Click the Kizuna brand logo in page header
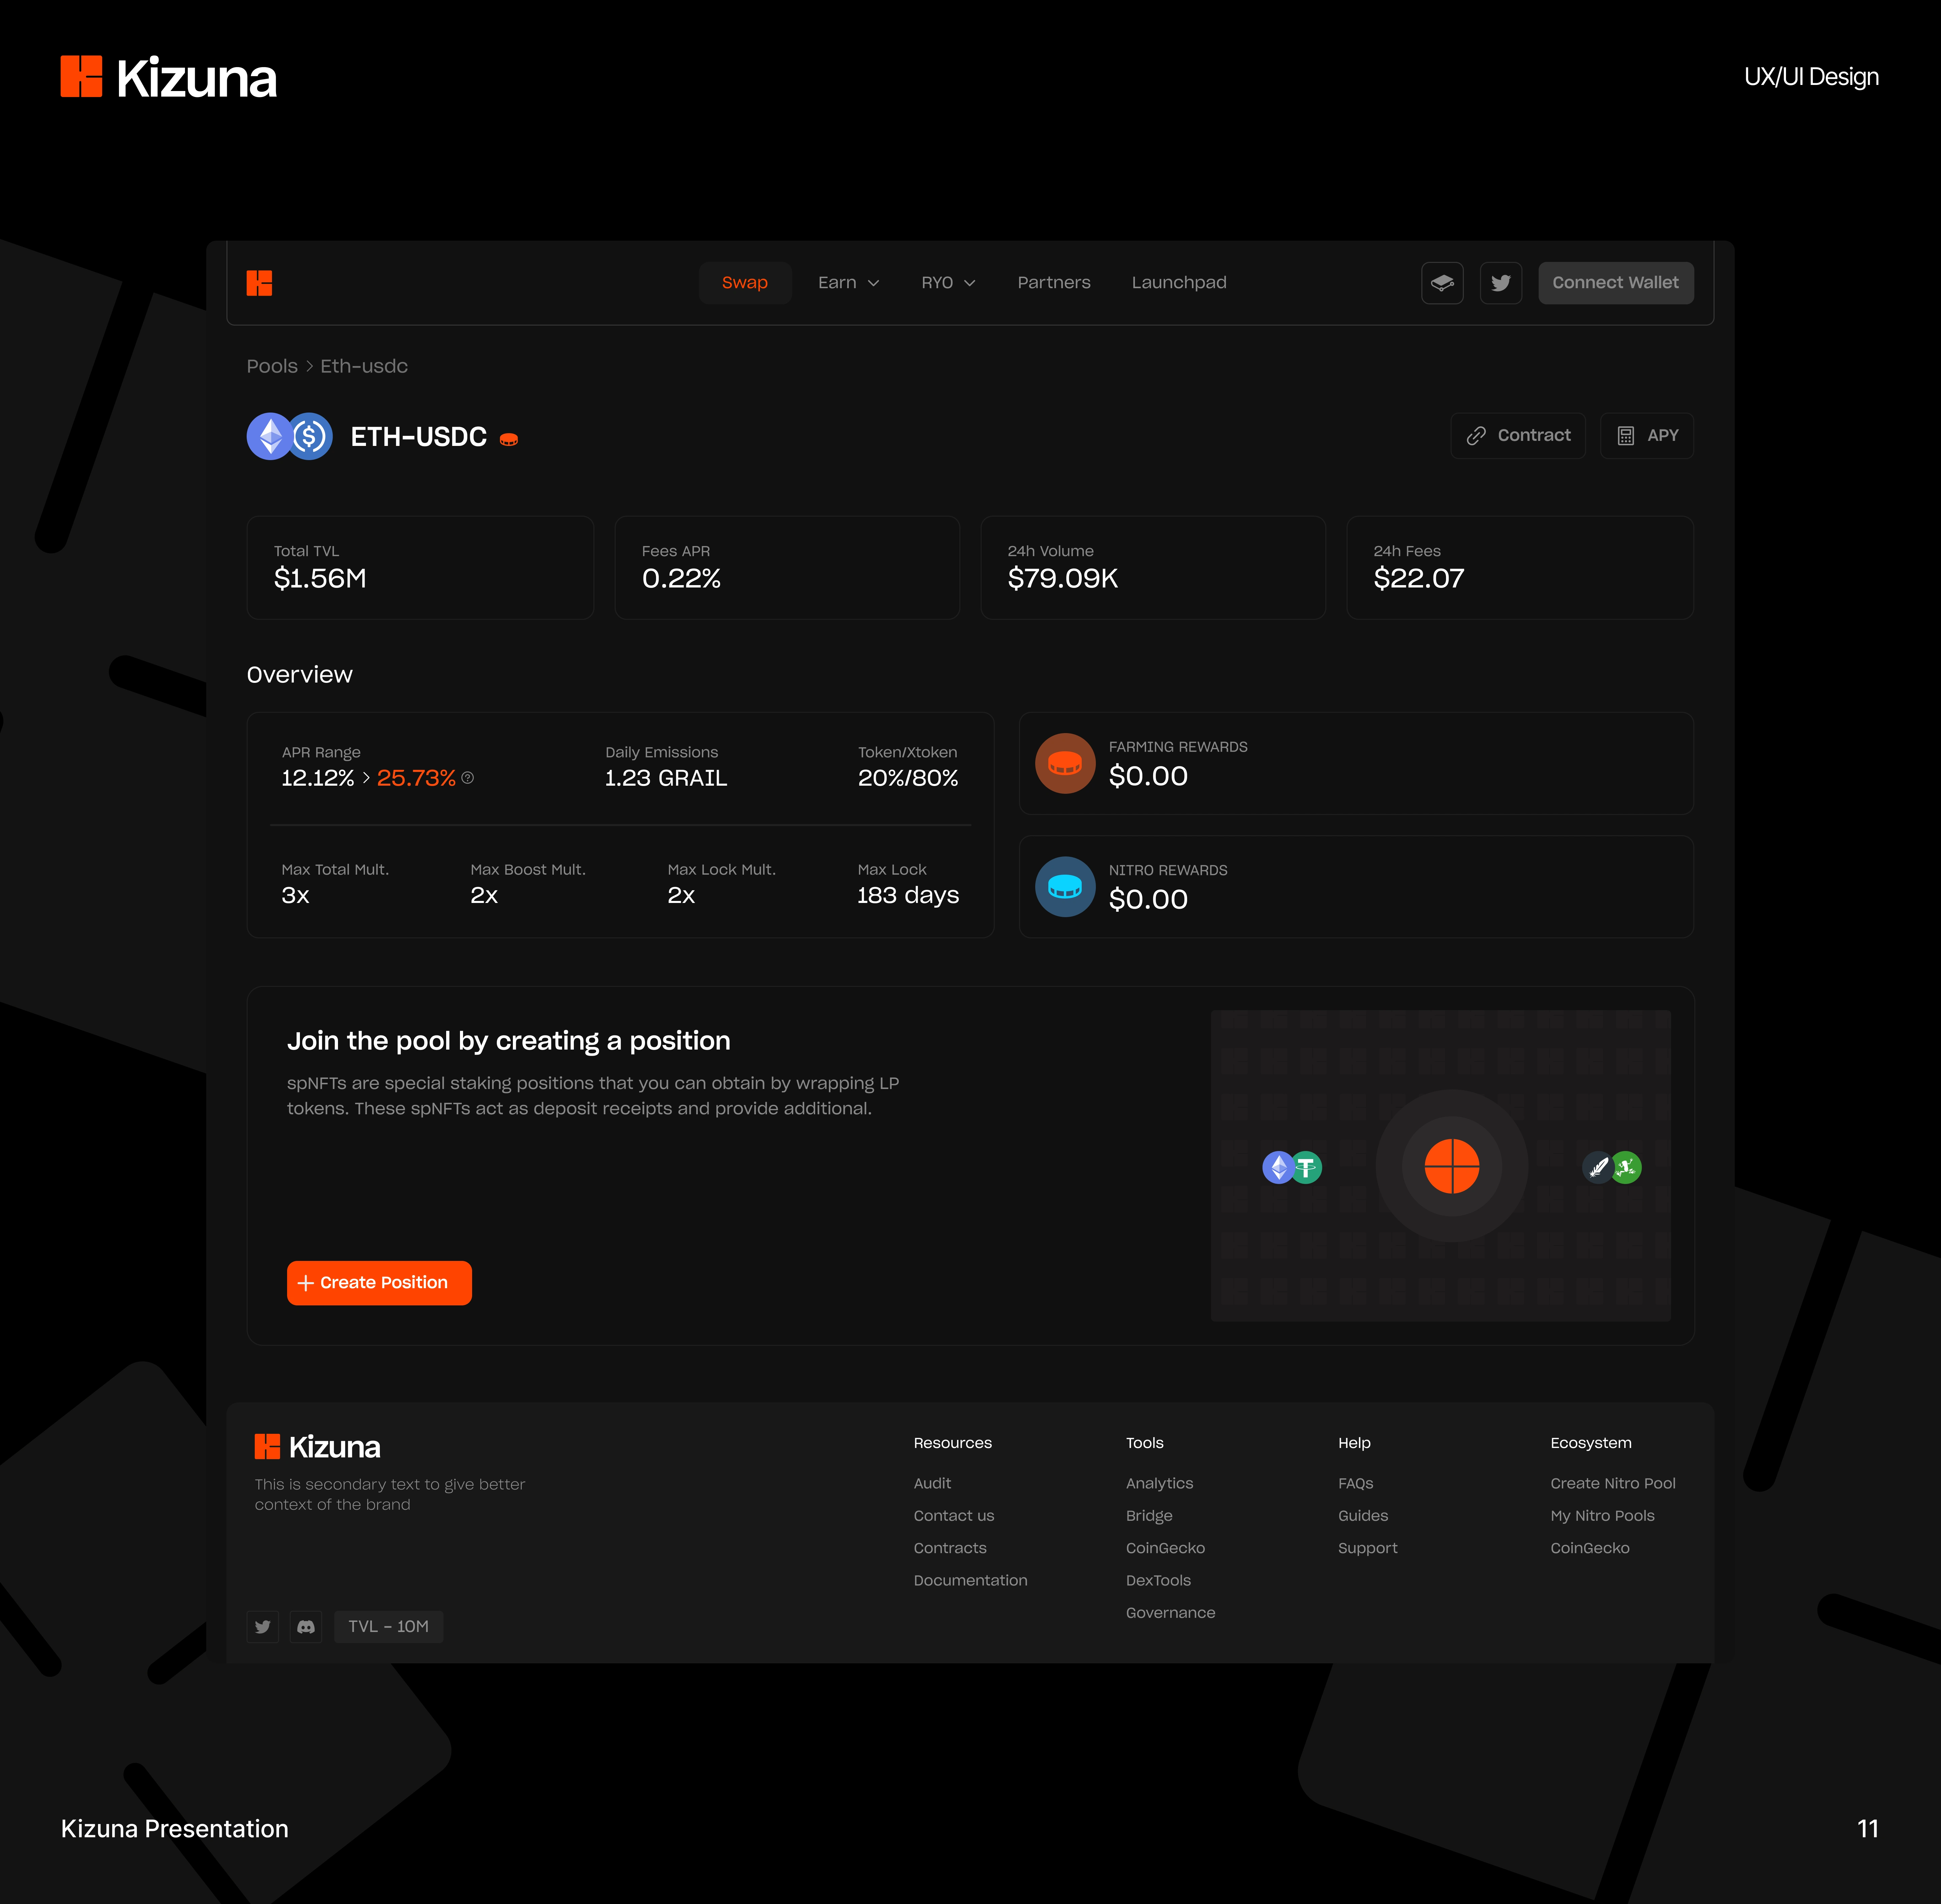 168,77
